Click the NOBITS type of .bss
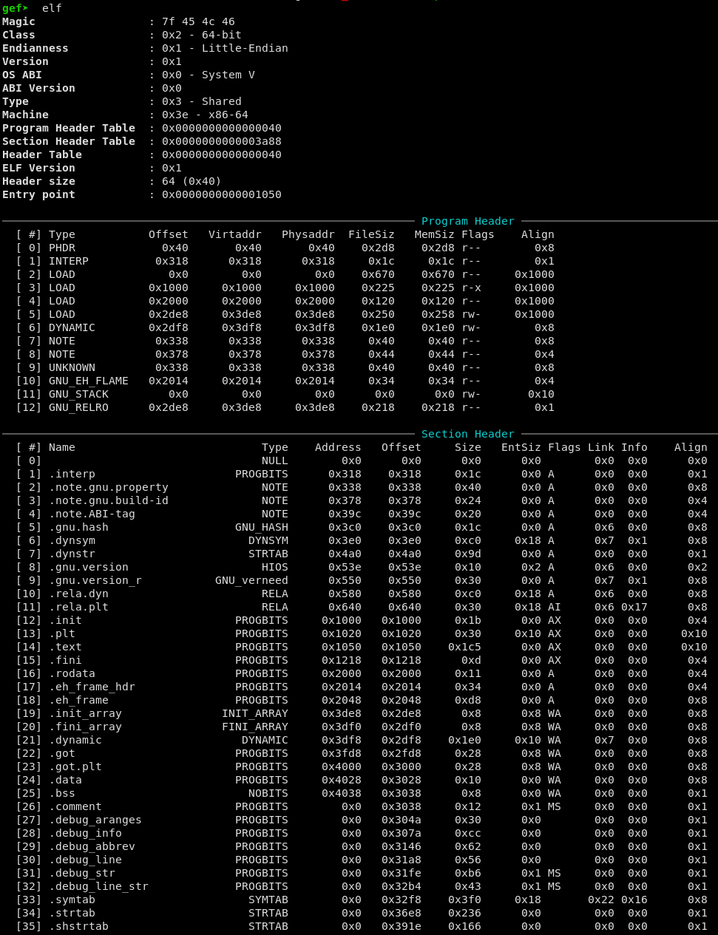This screenshot has height=935, width=718. click(x=268, y=793)
